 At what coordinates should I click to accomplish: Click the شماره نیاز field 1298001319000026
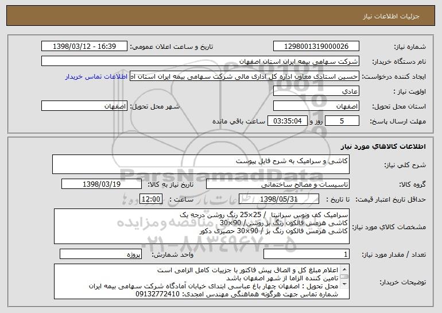(316, 47)
